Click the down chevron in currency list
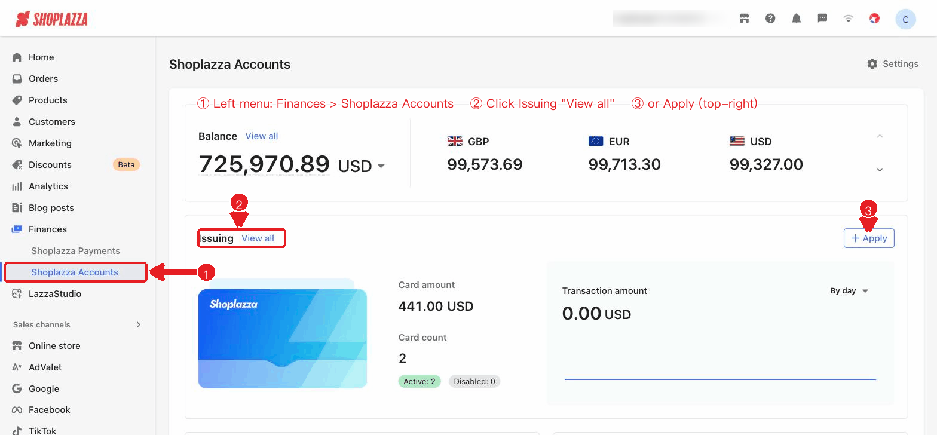This screenshot has width=937, height=435. (880, 170)
